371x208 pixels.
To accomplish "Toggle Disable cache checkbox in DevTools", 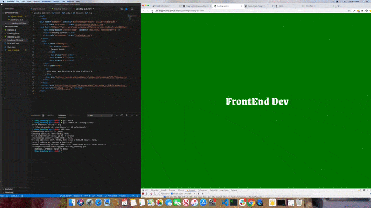I will tap(172, 194).
